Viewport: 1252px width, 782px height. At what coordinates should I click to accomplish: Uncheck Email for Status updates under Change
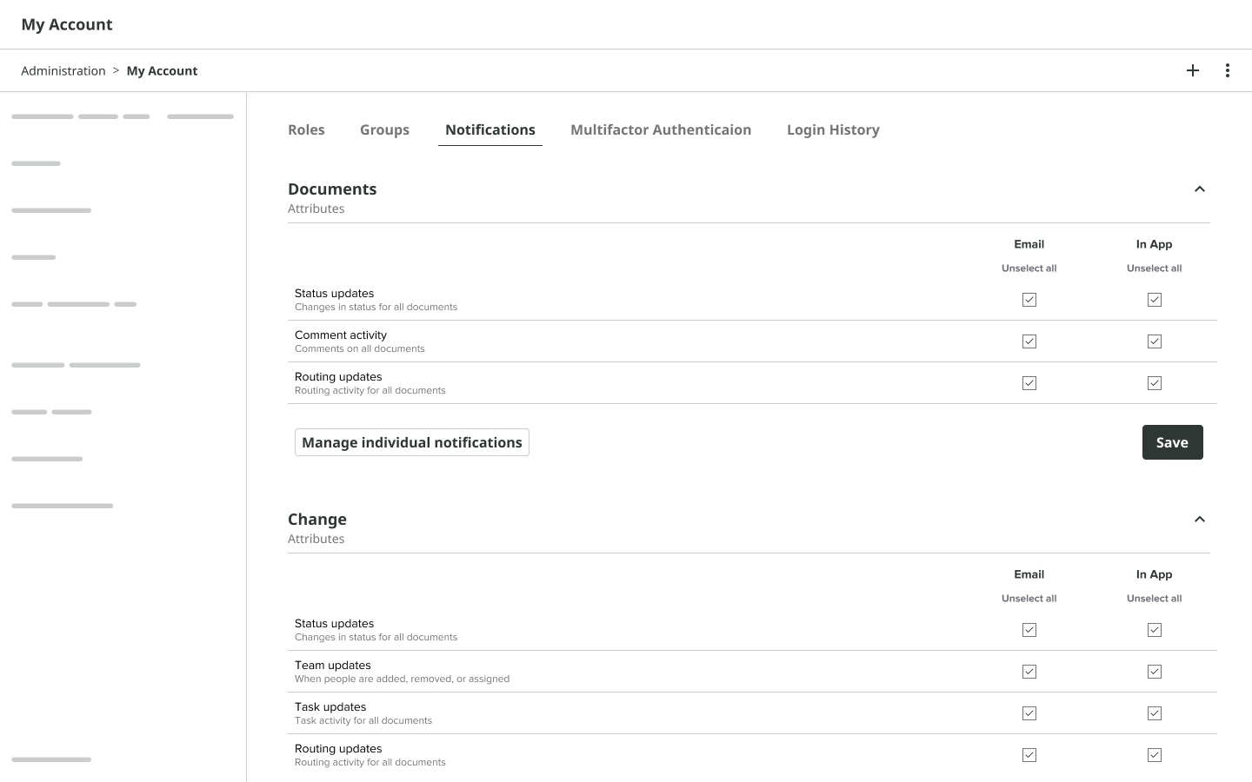coord(1029,630)
